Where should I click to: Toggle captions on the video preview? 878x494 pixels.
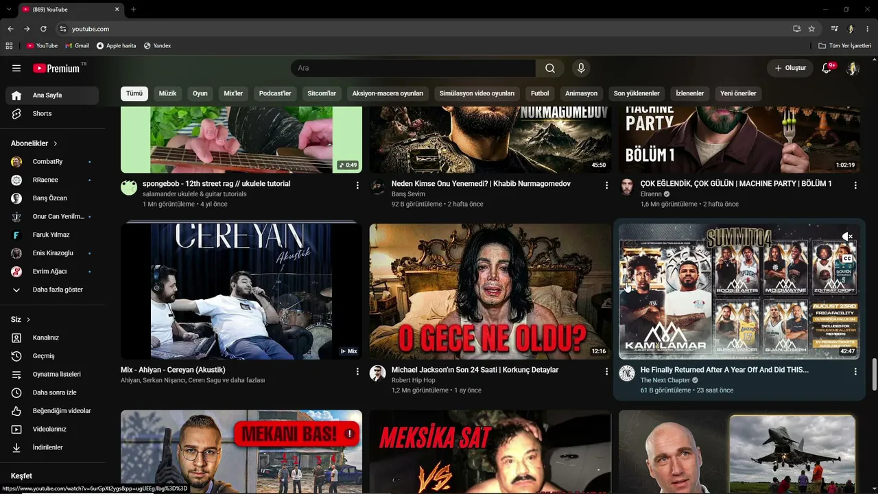[x=848, y=259]
